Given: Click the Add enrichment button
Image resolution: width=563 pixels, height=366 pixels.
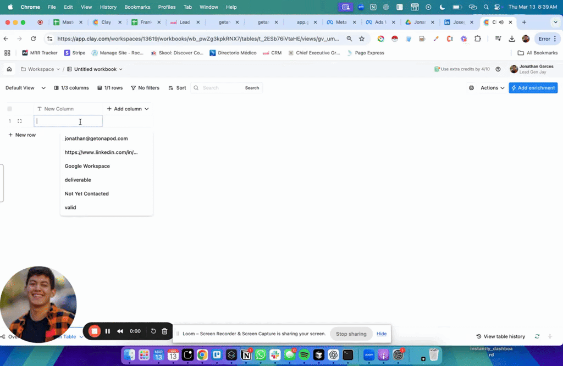Looking at the screenshot, I should 533,87.
